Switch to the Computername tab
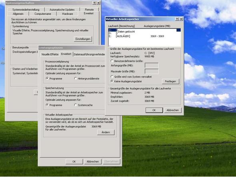This screenshot has height=177, width=236. [43, 14]
